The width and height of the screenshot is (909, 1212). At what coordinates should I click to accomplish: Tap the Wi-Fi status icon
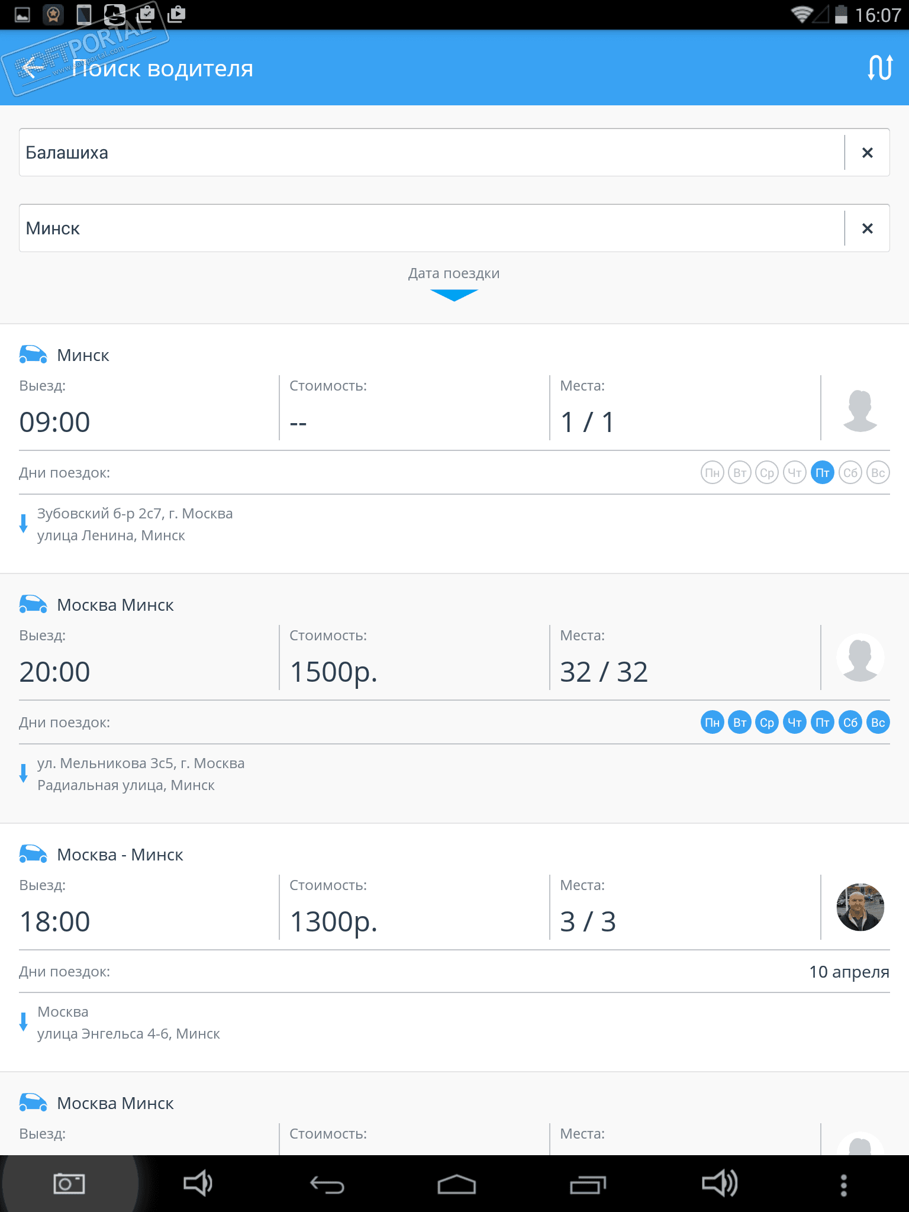802,14
